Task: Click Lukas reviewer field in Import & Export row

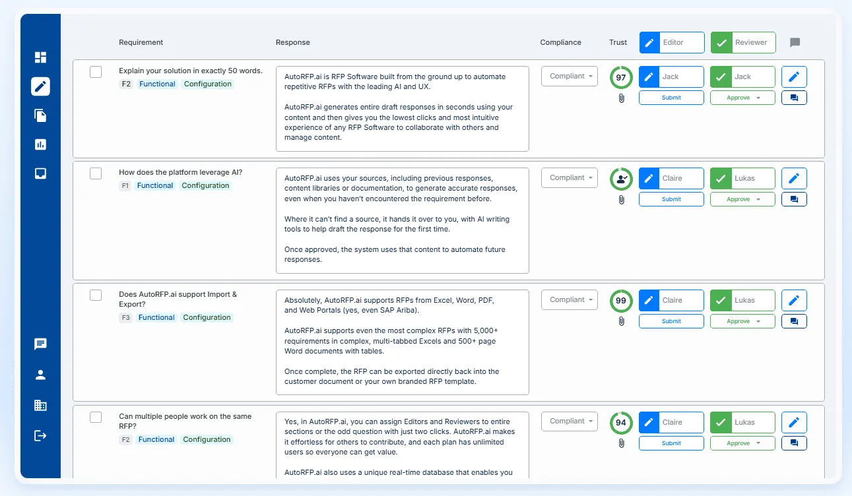Action: click(x=743, y=300)
